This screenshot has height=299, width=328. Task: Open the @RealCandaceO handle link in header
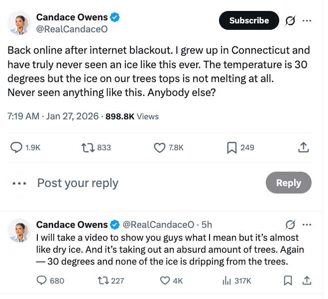click(x=72, y=29)
